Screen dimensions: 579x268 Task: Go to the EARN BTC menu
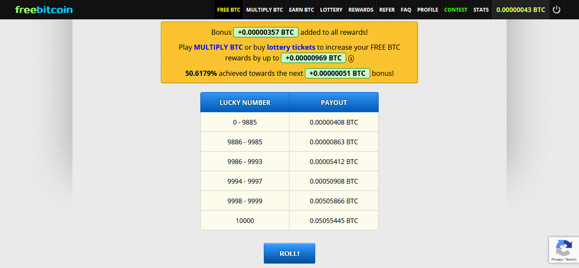pyautogui.click(x=301, y=9)
